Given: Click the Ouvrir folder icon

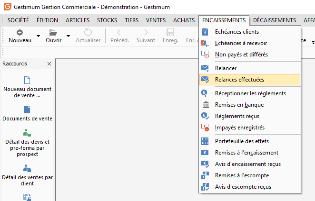Looking at the screenshot, I should pyautogui.click(x=53, y=32).
